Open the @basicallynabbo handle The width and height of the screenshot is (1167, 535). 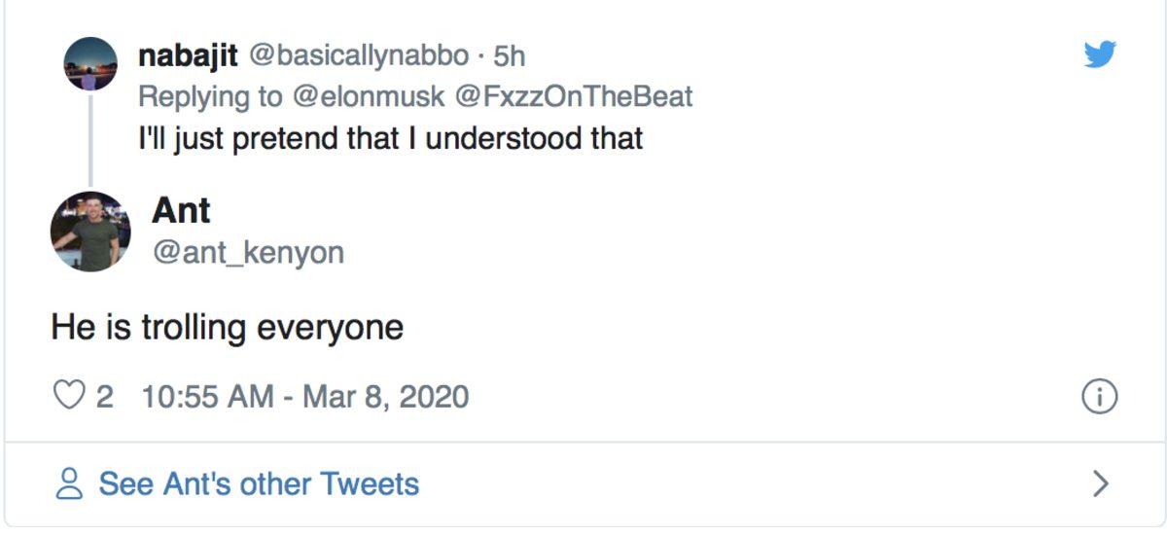point(359,55)
